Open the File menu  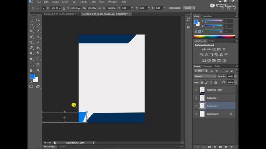[x=39, y=2]
